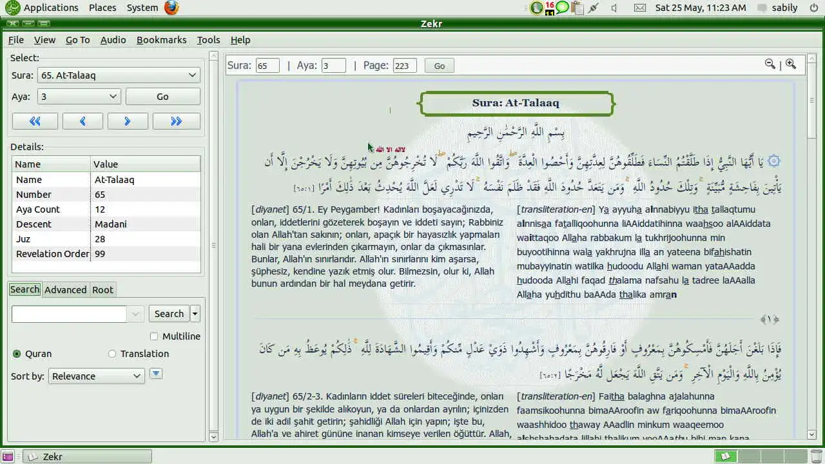Open the Sura dropdown showing 65. At-Talaaq
Screen dimensions: 825x464
tap(119, 75)
